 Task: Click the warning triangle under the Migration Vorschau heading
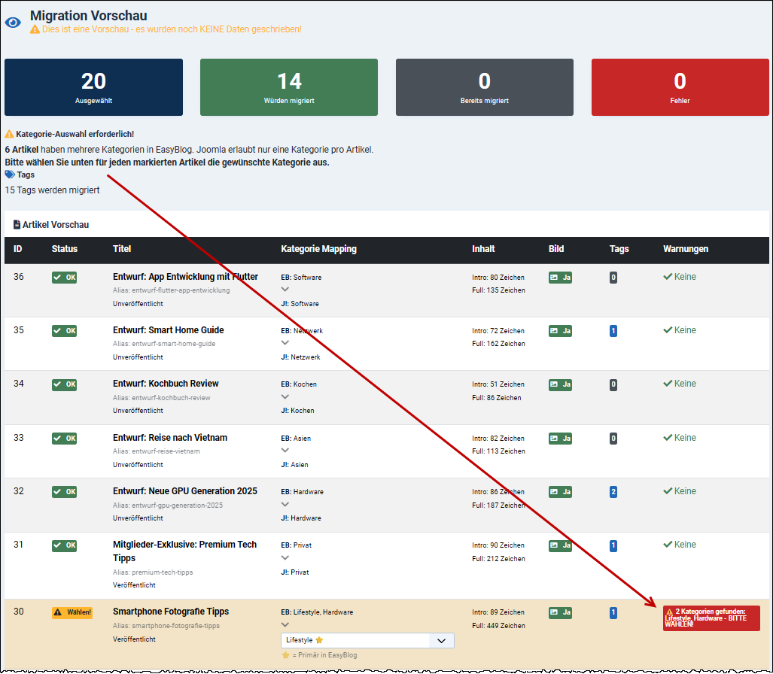tap(35, 28)
